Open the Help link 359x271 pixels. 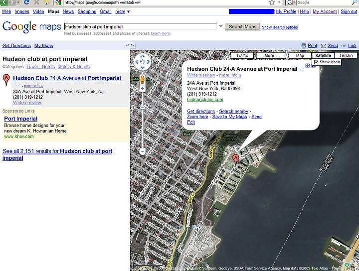[304, 11]
